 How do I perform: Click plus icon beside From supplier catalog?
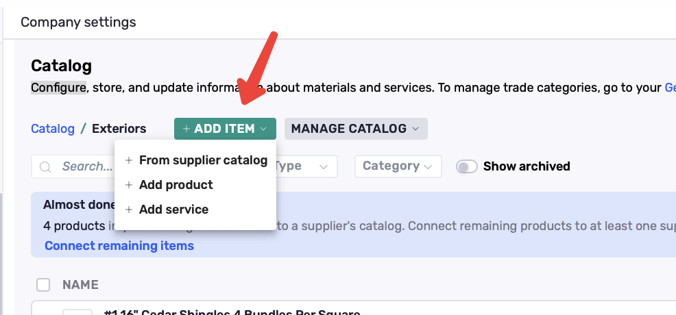click(128, 160)
